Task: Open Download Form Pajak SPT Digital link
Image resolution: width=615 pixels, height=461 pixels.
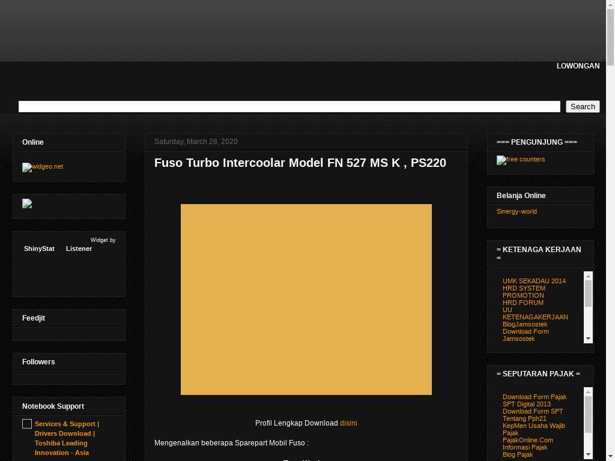Action: [x=534, y=400]
